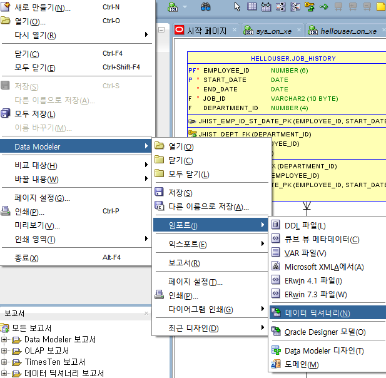
Task: Import from 데이터 딕셔너리(N)
Action: tap(328, 312)
